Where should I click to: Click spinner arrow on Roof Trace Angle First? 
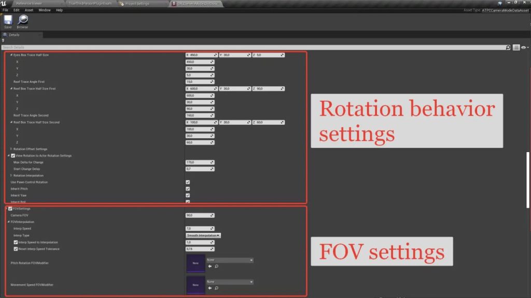click(212, 82)
